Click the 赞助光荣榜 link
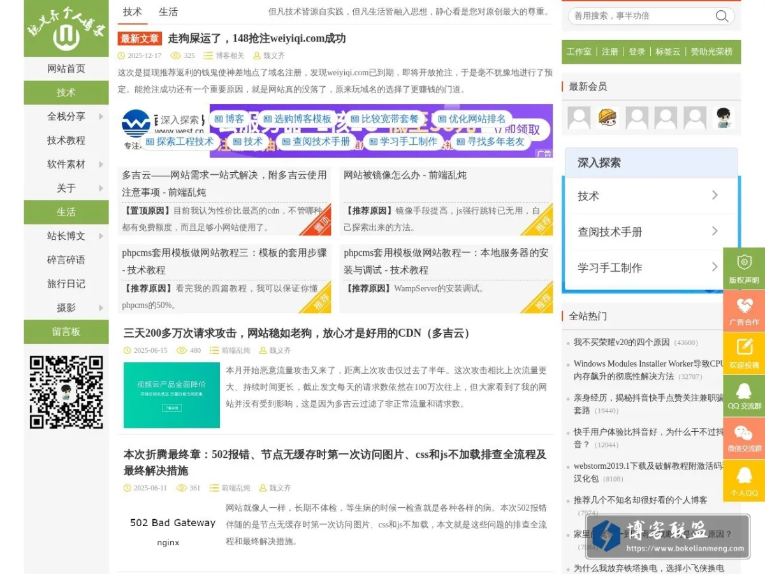765x574 pixels. tap(712, 52)
